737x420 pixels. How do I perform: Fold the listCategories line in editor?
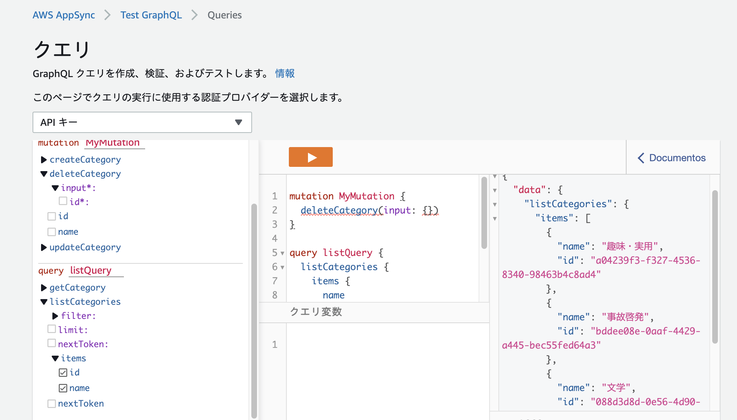point(282,267)
